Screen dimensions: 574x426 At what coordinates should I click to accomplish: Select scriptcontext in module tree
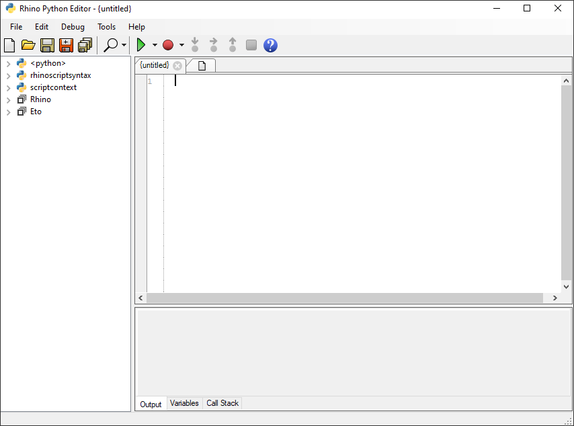[54, 87]
